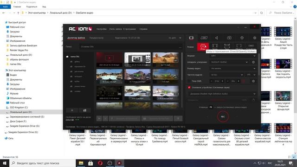Open the audio recording speaker tab
The height and width of the screenshot is (167, 297).
[x=217, y=38]
